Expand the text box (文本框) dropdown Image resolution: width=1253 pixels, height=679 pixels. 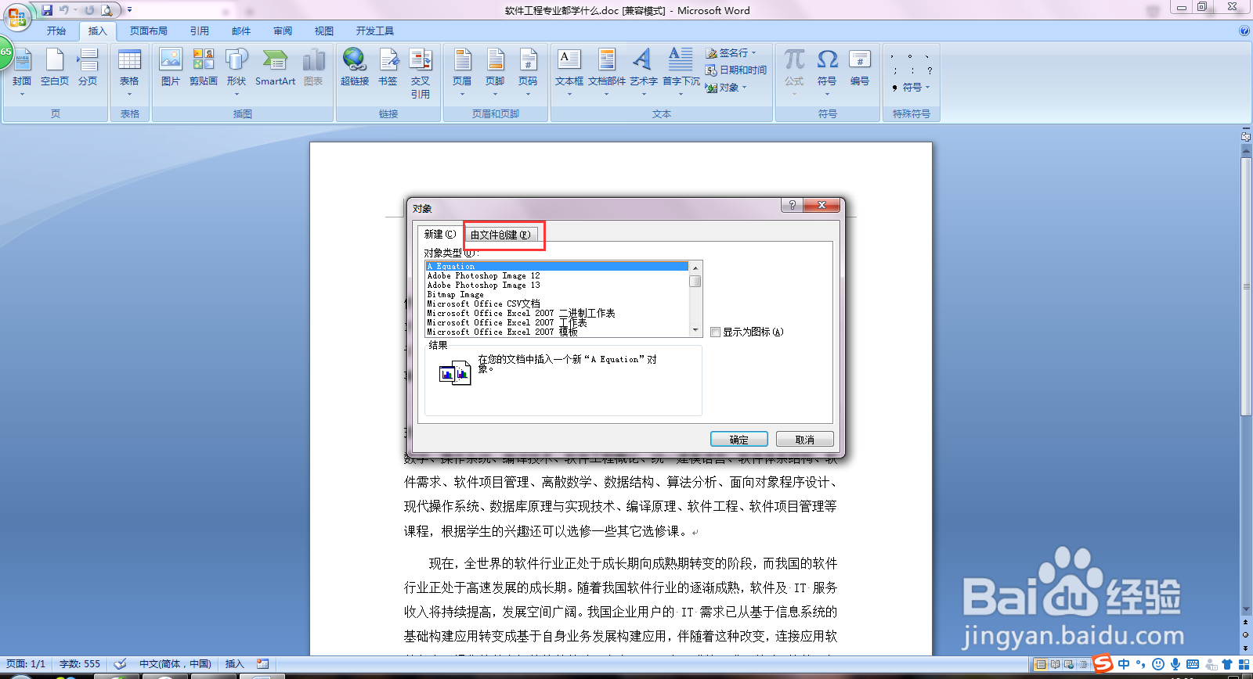569,94
